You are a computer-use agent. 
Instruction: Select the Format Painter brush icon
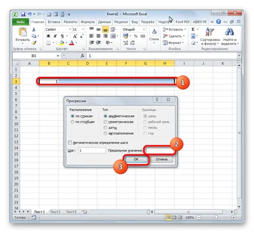pos(34,43)
